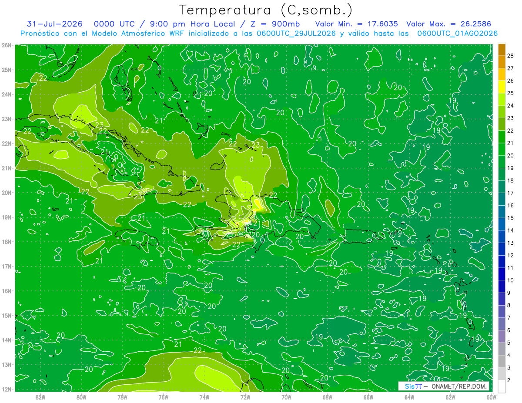Click the "80W" longitude axis label
Viewport: 522px width, 403px height.
click(x=81, y=396)
